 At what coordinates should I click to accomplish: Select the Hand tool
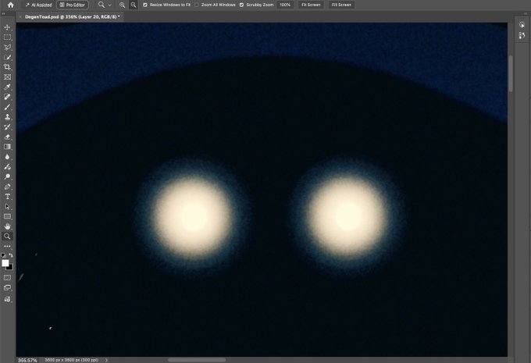click(x=7, y=226)
